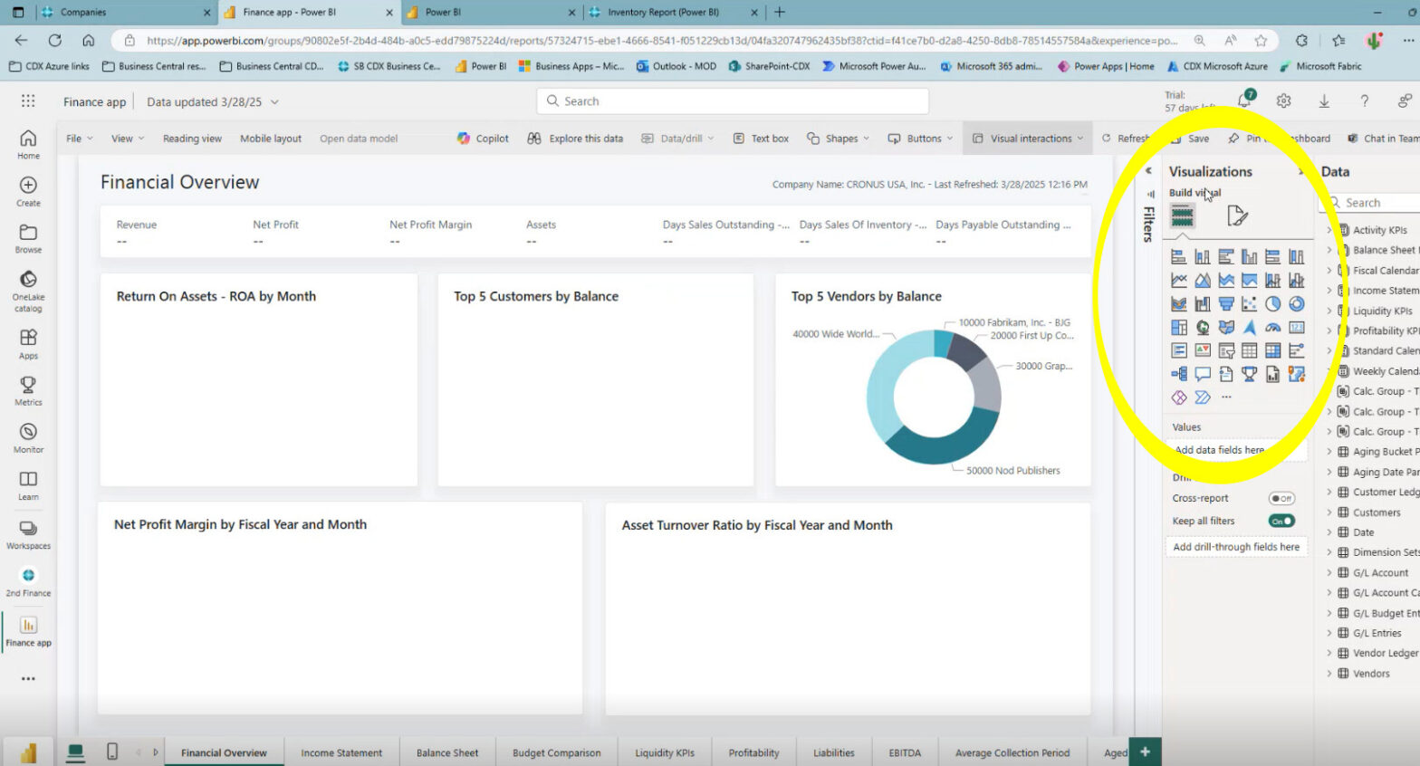
Task: Select the Pie chart visualization
Action: (x=1272, y=304)
